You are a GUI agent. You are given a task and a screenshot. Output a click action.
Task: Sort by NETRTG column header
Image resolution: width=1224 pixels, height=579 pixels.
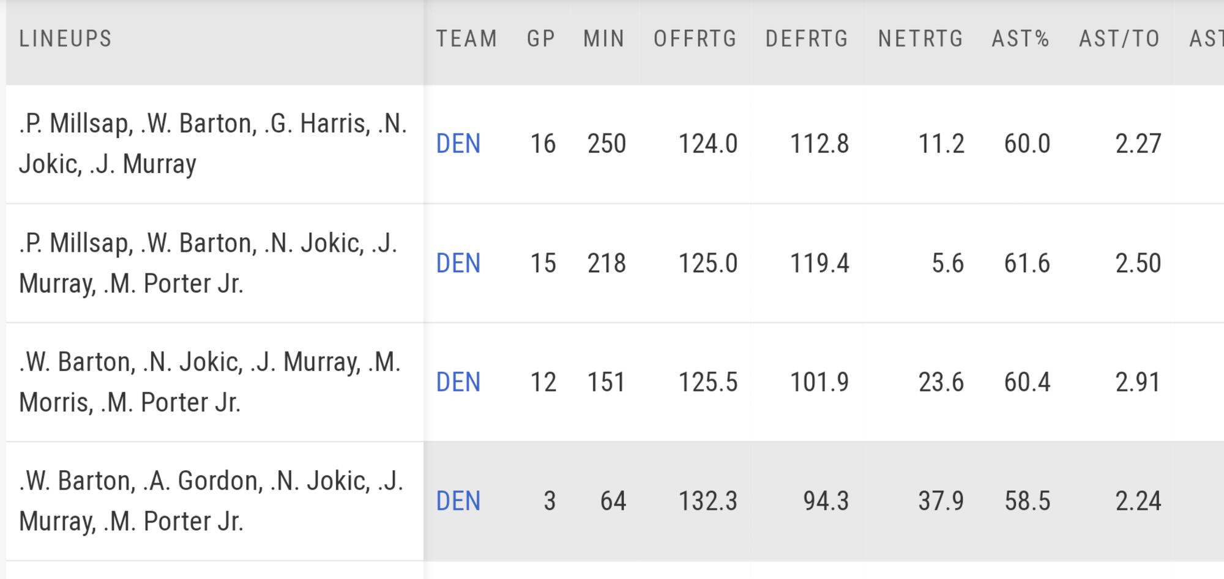click(x=920, y=39)
